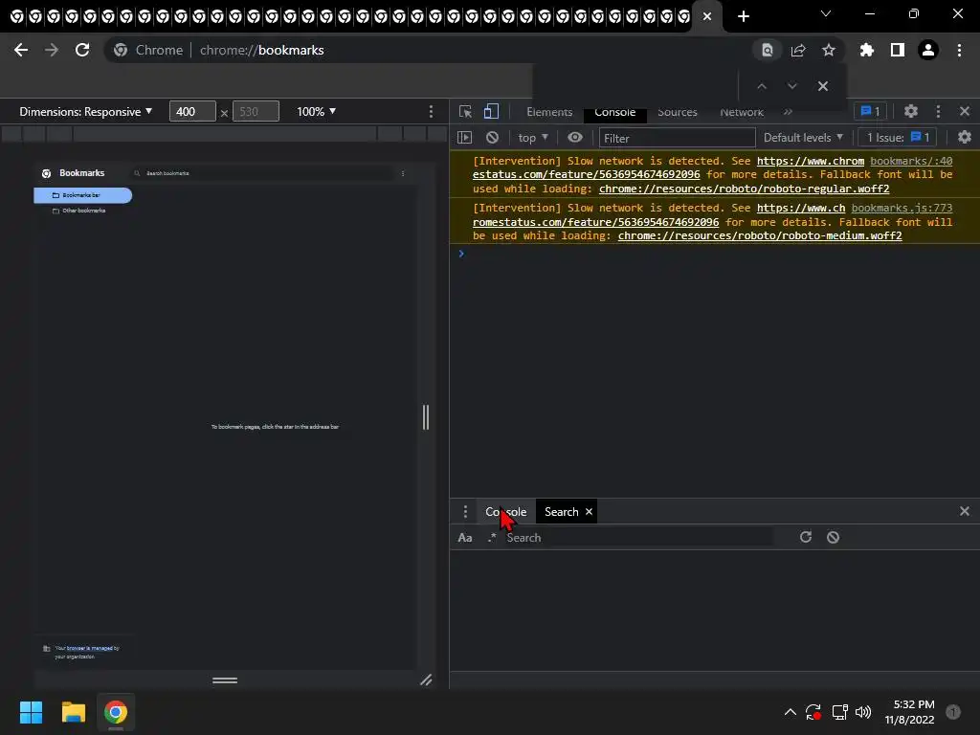Open the issues counter badge
The width and height of the screenshot is (980, 735).
[870, 111]
